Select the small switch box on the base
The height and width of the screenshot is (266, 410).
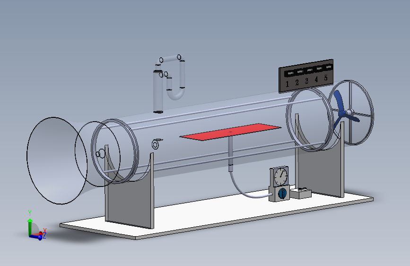301,193
